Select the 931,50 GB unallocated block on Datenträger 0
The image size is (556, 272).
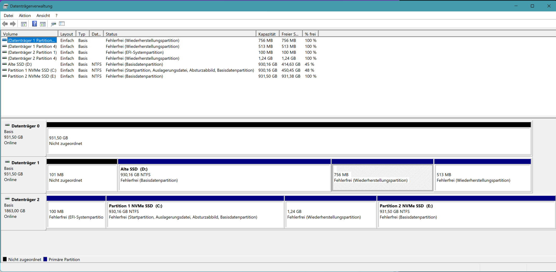289,138
